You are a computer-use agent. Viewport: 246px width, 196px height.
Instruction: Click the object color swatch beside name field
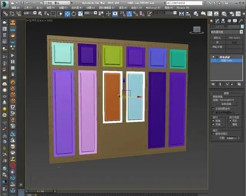point(242,27)
